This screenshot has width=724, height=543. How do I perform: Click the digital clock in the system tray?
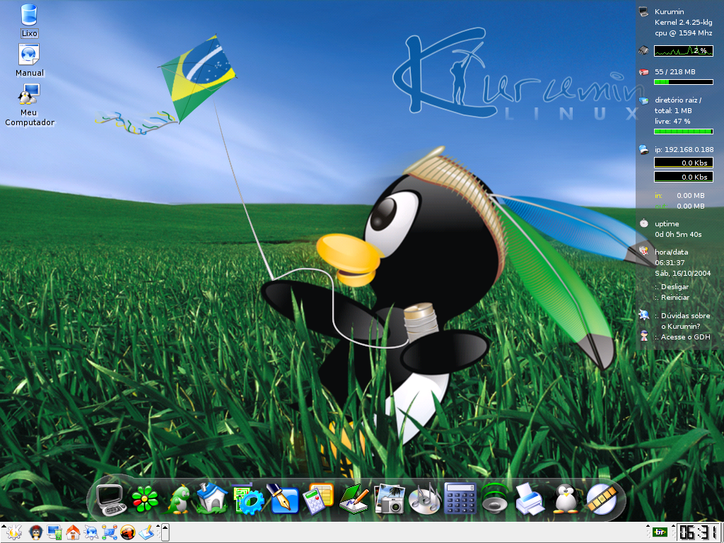click(700, 534)
